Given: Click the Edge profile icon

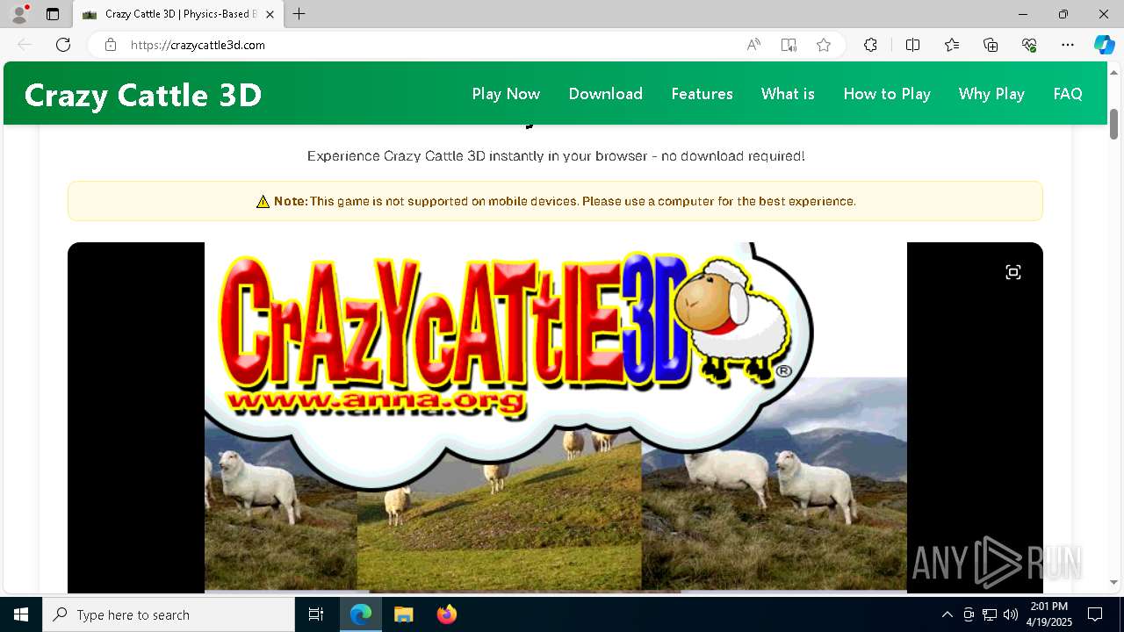Looking at the screenshot, I should pyautogui.click(x=18, y=14).
